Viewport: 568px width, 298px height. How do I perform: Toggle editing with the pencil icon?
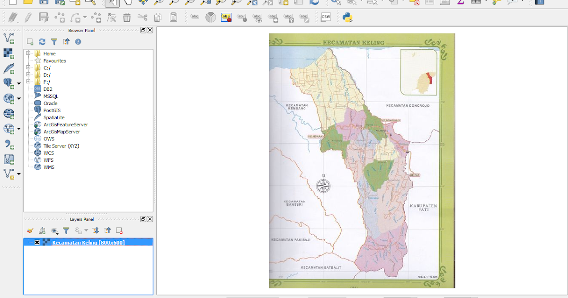point(27,18)
